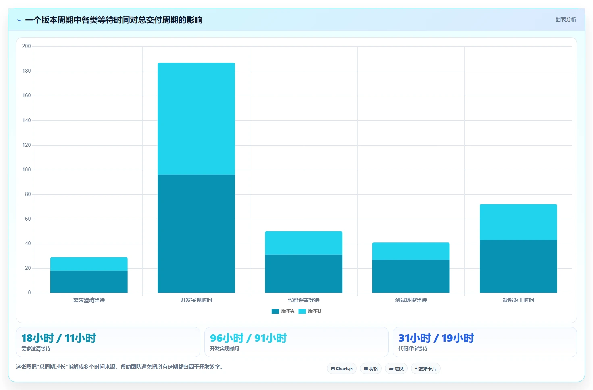Toggle the 版本A legend swatch

point(275,311)
